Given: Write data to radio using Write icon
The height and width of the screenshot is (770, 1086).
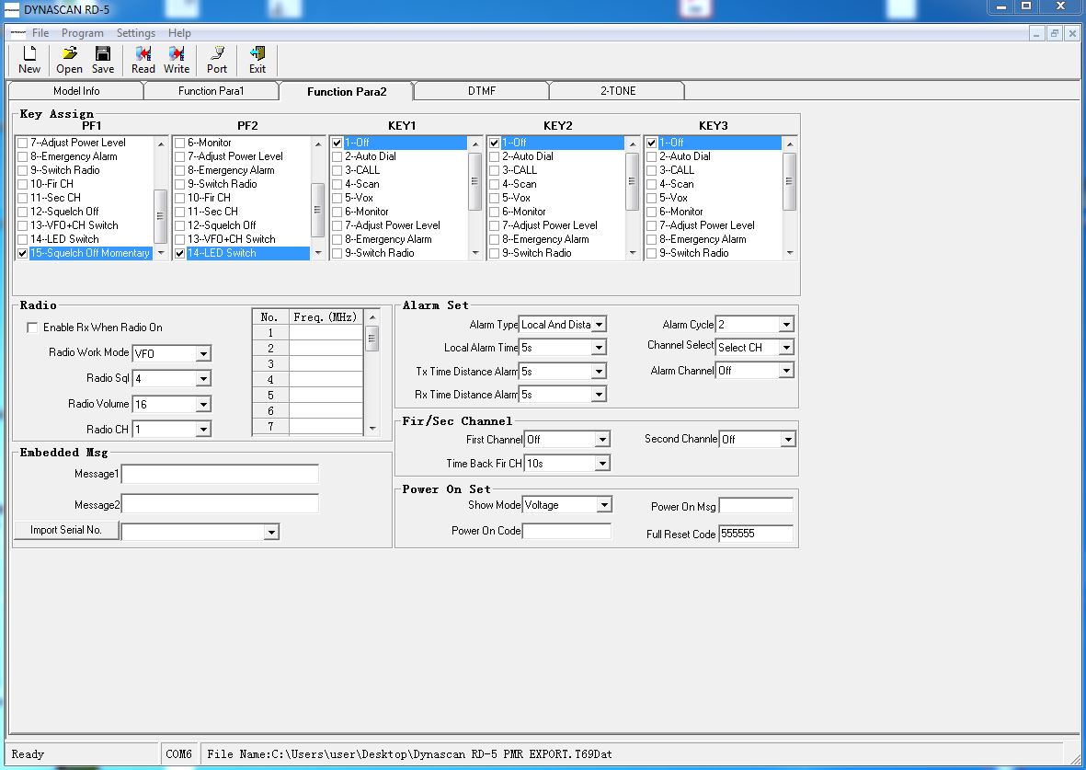Looking at the screenshot, I should click(x=177, y=61).
